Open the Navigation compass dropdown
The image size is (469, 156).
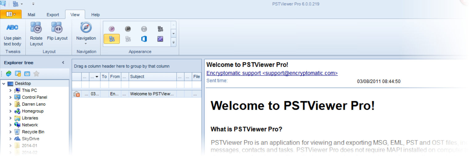coord(86,33)
